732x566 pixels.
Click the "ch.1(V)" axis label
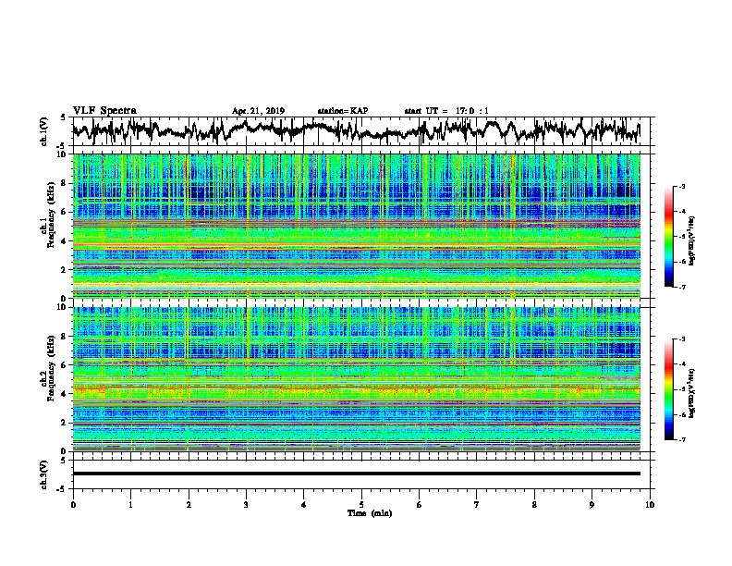click(x=44, y=131)
